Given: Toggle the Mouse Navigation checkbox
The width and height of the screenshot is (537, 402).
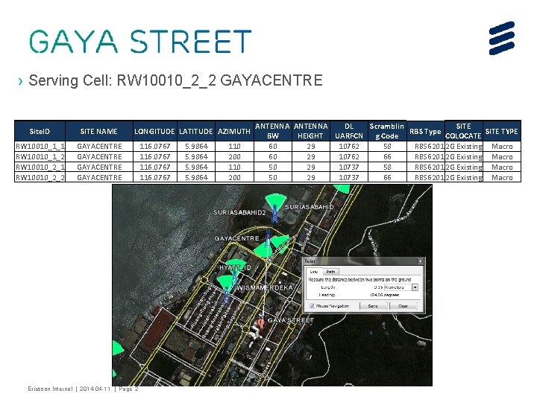Looking at the screenshot, I should (x=312, y=306).
